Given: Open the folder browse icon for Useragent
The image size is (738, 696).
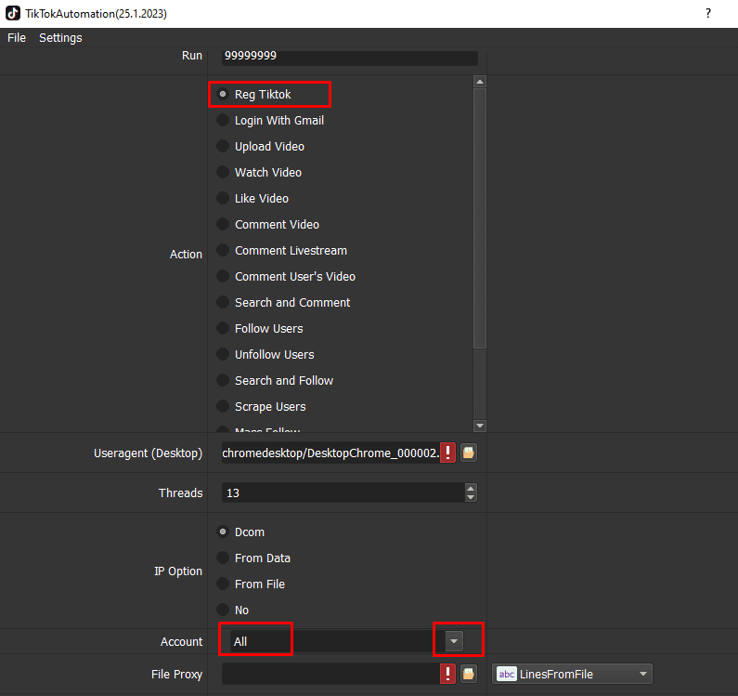Looking at the screenshot, I should tap(468, 453).
